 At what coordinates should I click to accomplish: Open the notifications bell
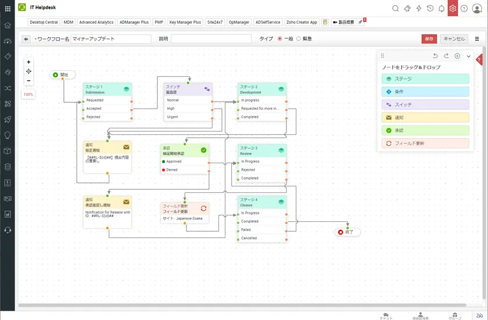coord(442,9)
